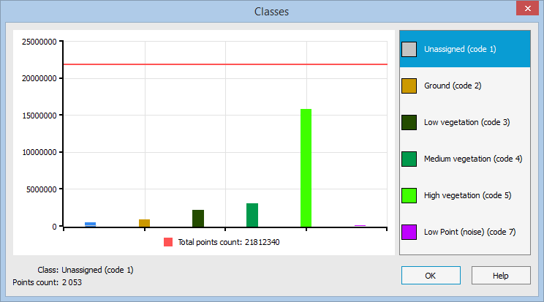The height and width of the screenshot is (302, 544).
Task: Confirm the dialog with OK
Action: coord(431,275)
